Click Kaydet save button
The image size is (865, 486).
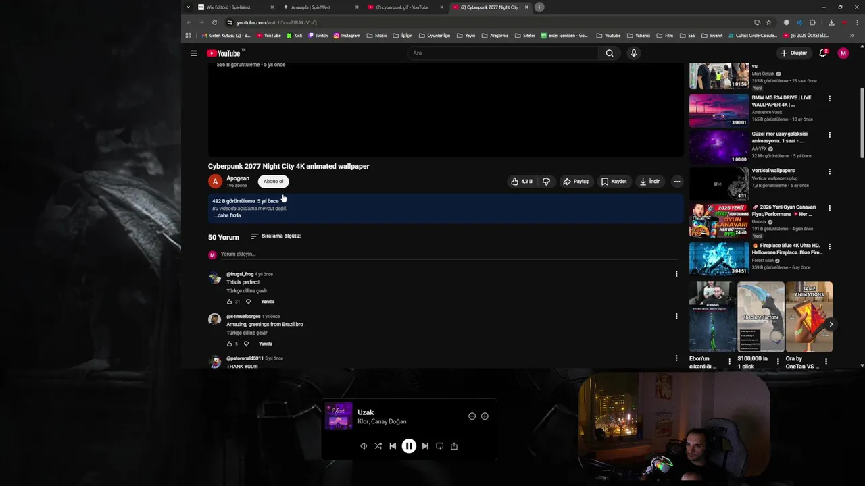coord(614,182)
